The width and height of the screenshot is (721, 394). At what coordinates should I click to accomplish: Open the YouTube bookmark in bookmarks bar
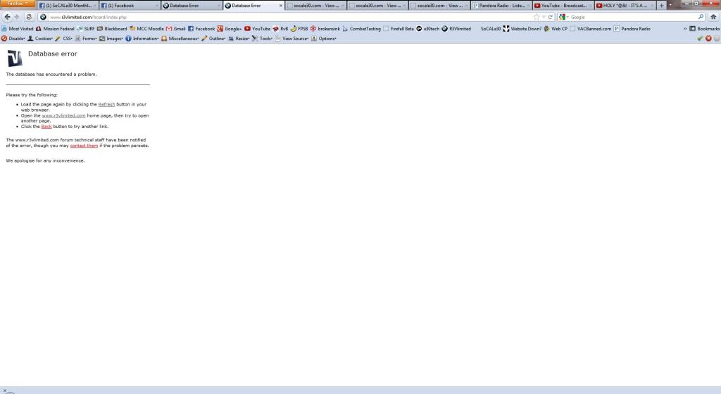tap(257, 29)
